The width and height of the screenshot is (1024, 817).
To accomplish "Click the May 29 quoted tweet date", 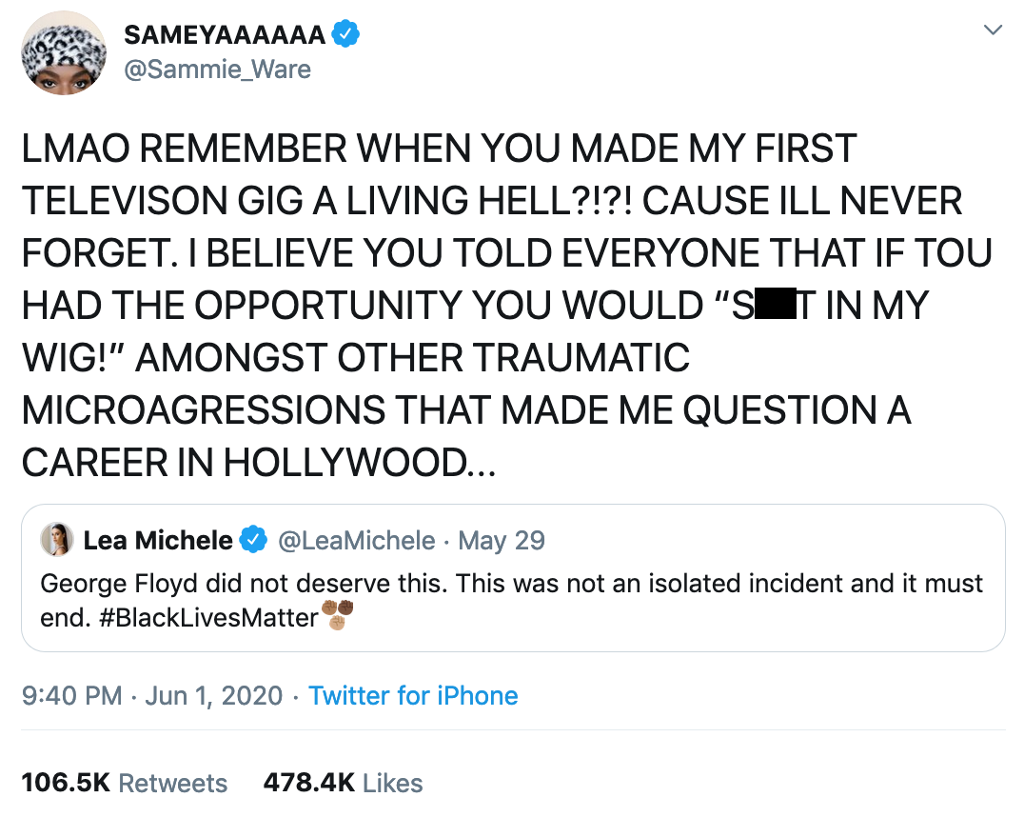I will (x=502, y=541).
